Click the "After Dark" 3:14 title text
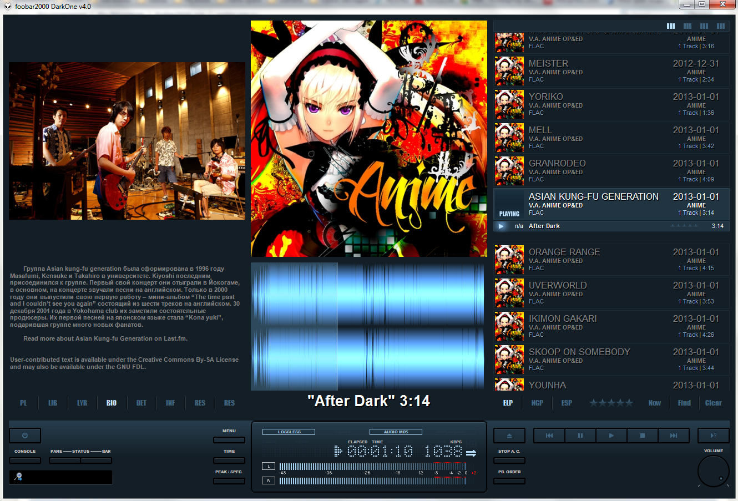 [369, 401]
